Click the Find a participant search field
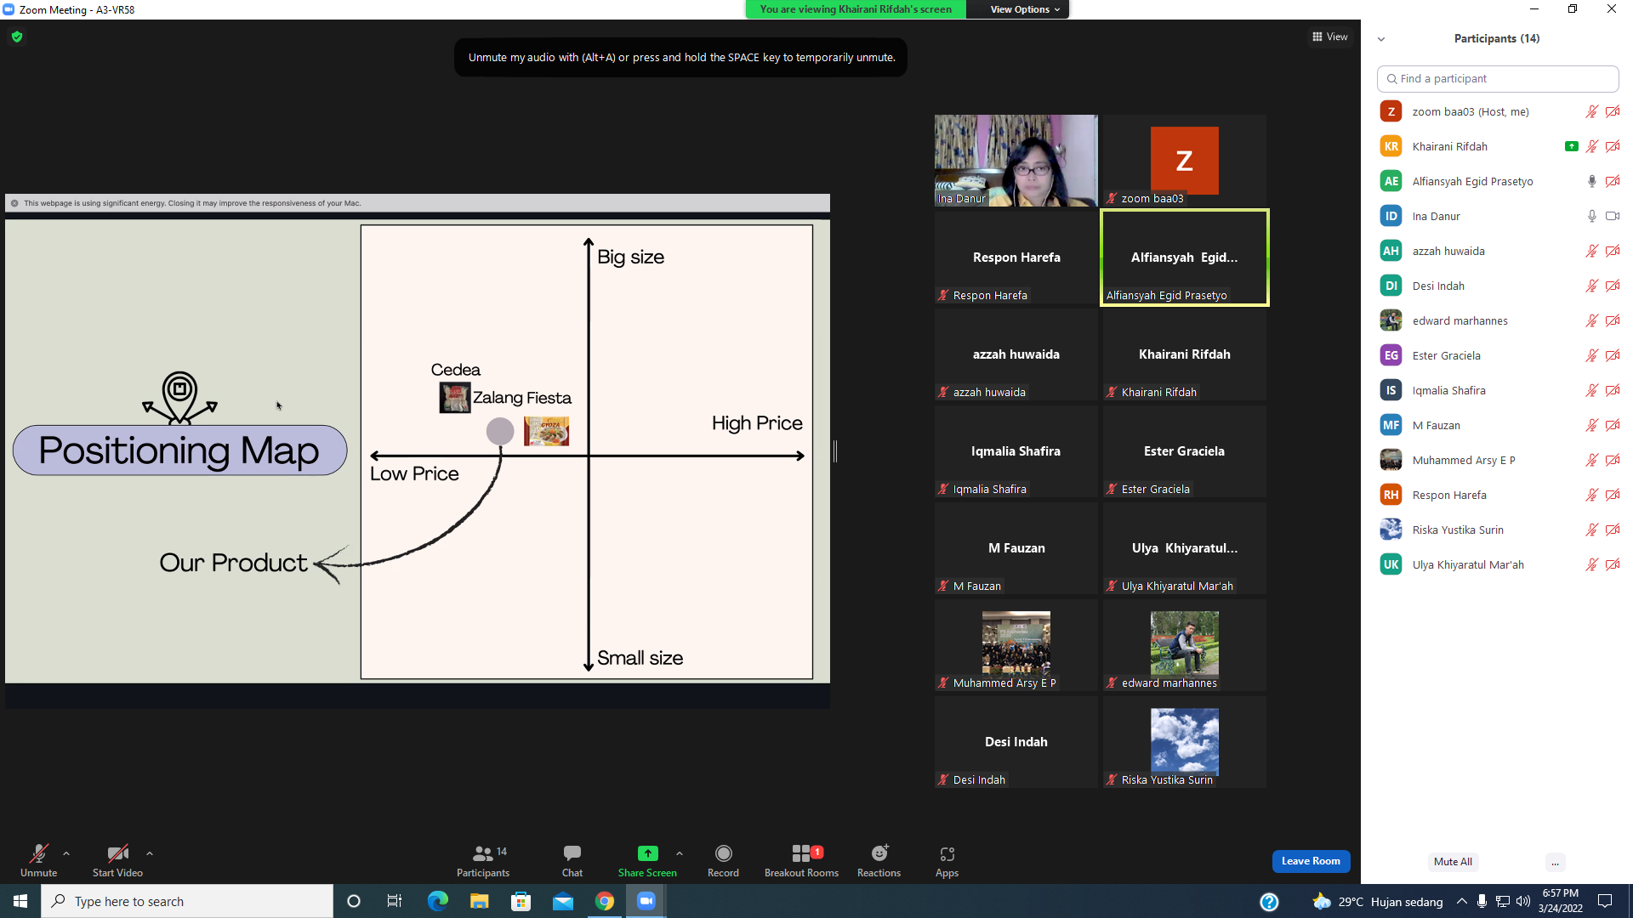The image size is (1633, 918). tap(1497, 78)
